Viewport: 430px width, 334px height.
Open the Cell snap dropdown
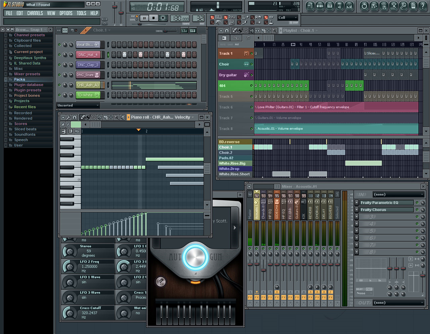(287, 17)
